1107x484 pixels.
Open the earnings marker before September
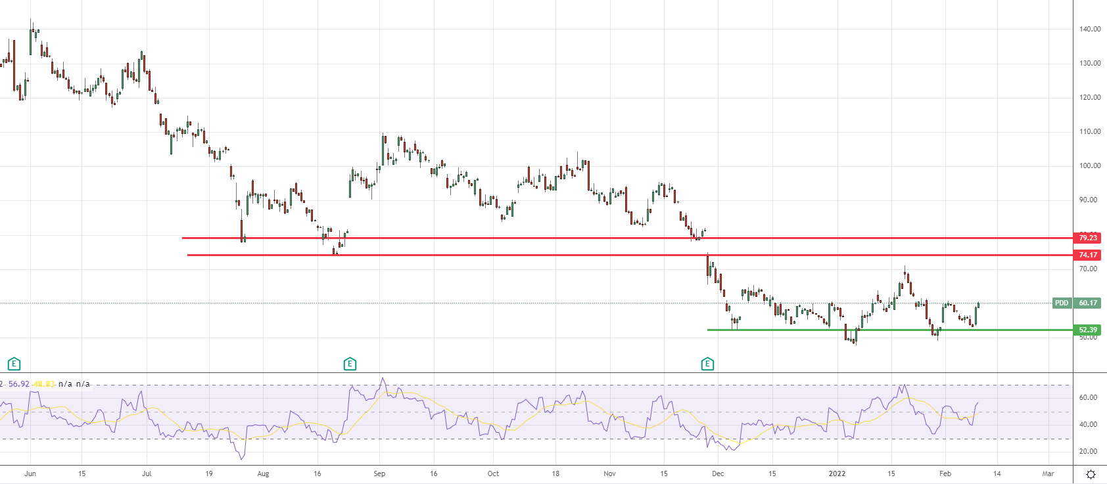click(x=350, y=364)
